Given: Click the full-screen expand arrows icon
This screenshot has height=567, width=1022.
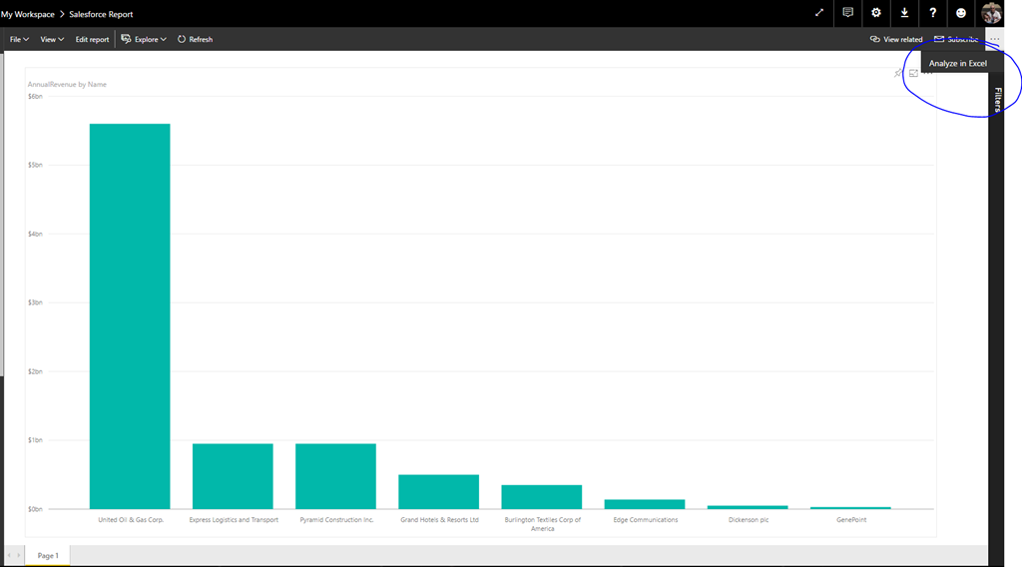Looking at the screenshot, I should [819, 13].
